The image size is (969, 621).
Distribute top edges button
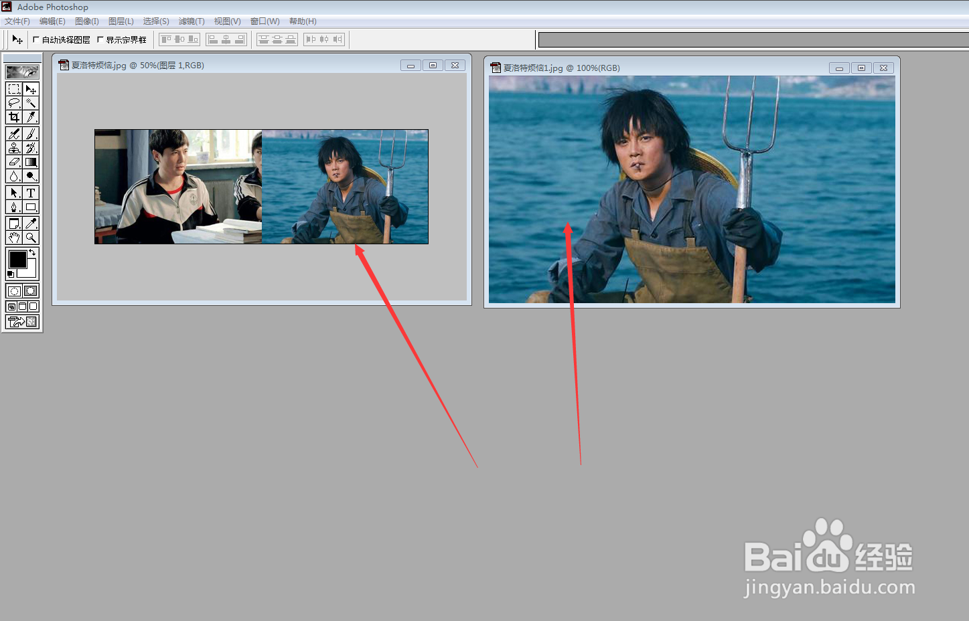click(x=264, y=39)
